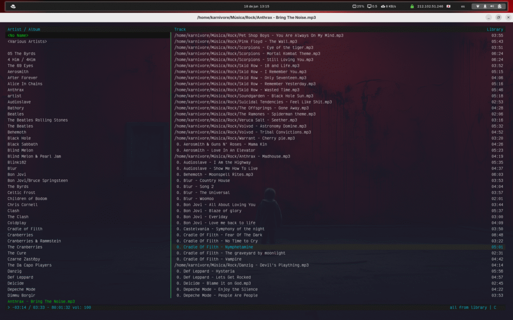Click the 'Artist / Album' column header
513x320 pixels.
(x=24, y=29)
